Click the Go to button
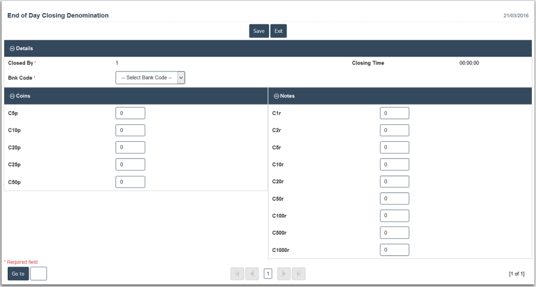This screenshot has height=287, width=536. tap(18, 274)
